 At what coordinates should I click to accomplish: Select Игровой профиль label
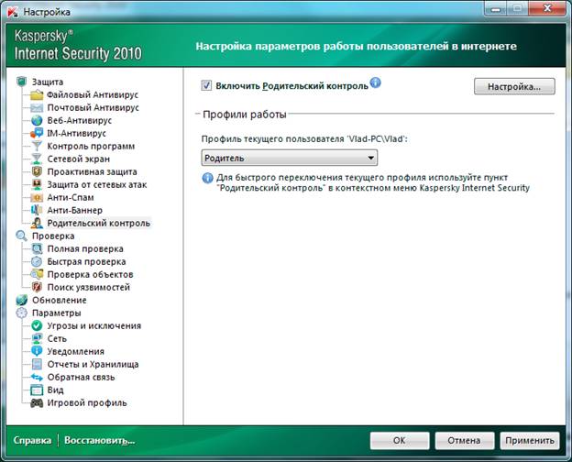pos(87,403)
